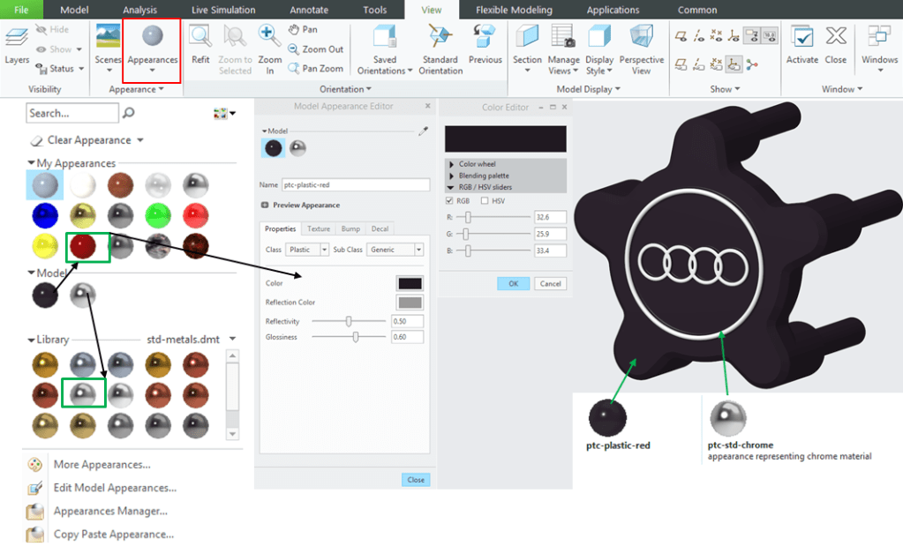Image resolution: width=903 pixels, height=546 pixels.
Task: Enable the HSV checkbox
Action: click(485, 201)
